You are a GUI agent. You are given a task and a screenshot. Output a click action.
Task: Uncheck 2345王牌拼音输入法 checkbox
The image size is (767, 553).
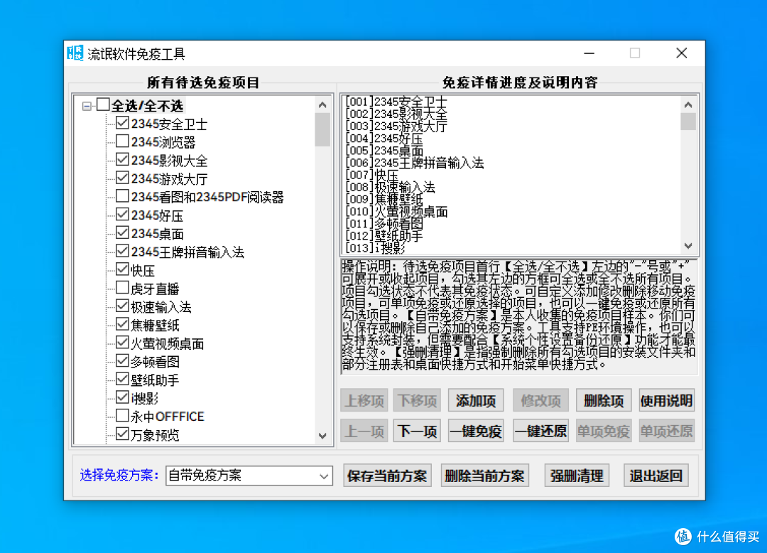pyautogui.click(x=122, y=251)
